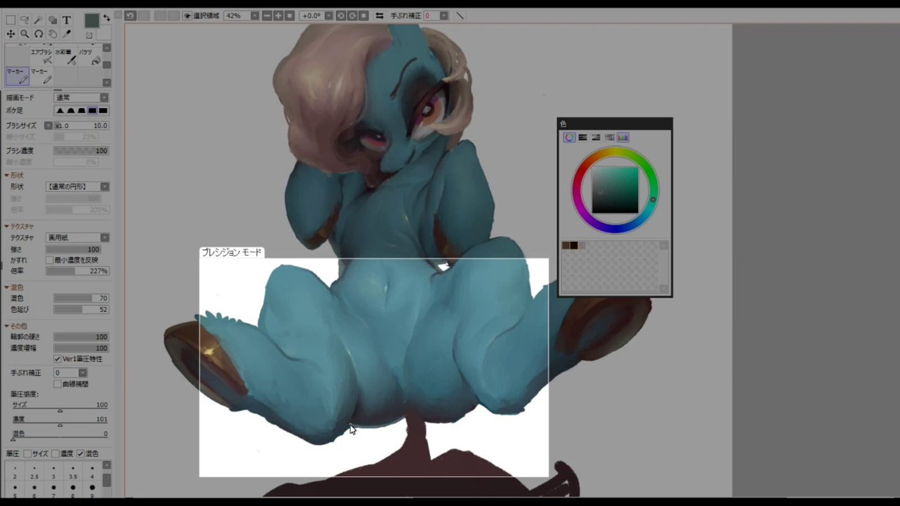Select the rectangular selection tool
This screenshot has height=506, width=900.
point(11,20)
